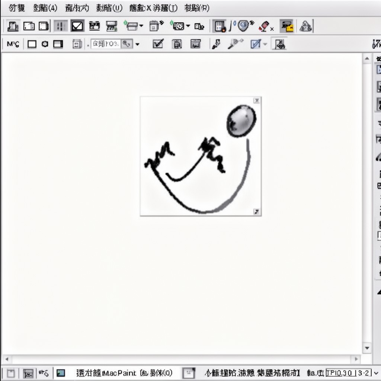The width and height of the screenshot is (381, 381).
Task: Click the icon right of the checkmark toggle
Action: [x=95, y=26]
